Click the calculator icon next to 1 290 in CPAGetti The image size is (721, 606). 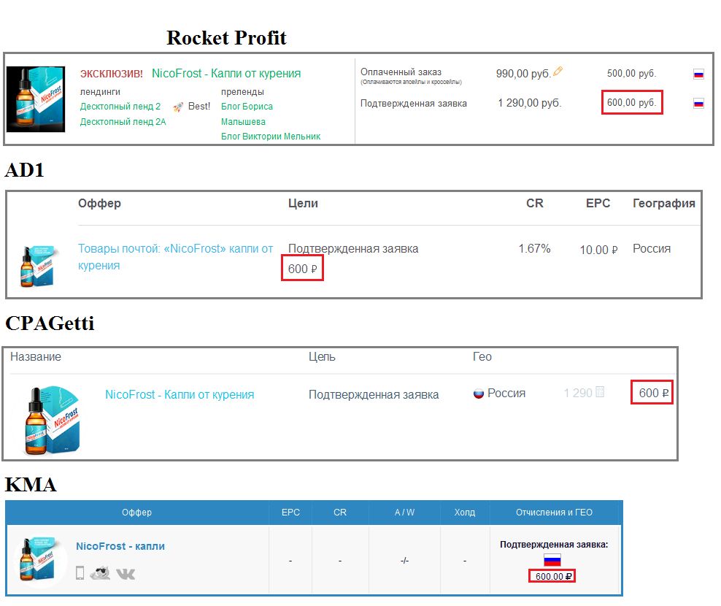pos(599,393)
